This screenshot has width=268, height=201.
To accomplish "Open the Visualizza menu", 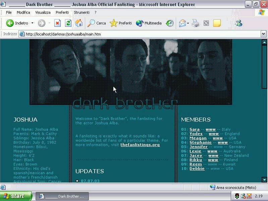I will [43, 12].
